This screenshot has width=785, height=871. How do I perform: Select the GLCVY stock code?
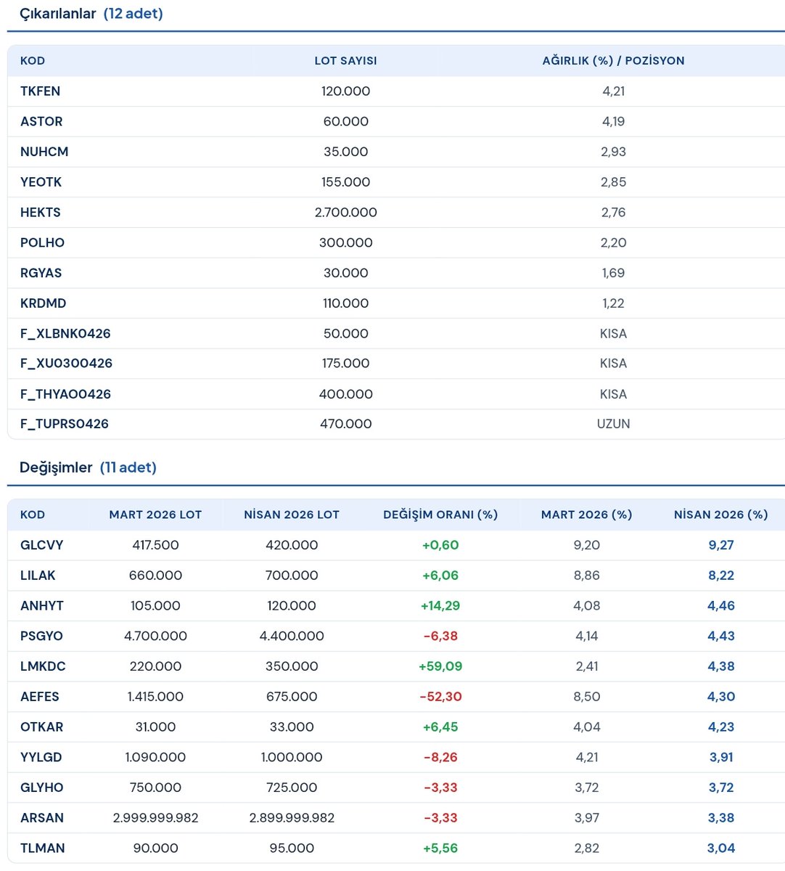[x=42, y=545]
